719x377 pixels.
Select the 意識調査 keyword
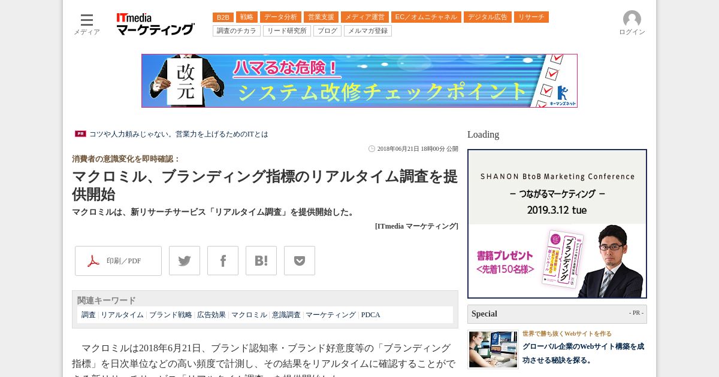tap(286, 315)
